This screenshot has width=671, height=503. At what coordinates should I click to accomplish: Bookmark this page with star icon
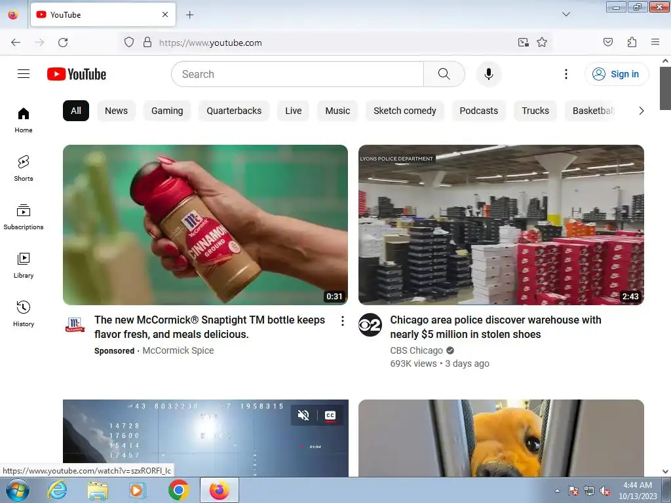(542, 43)
